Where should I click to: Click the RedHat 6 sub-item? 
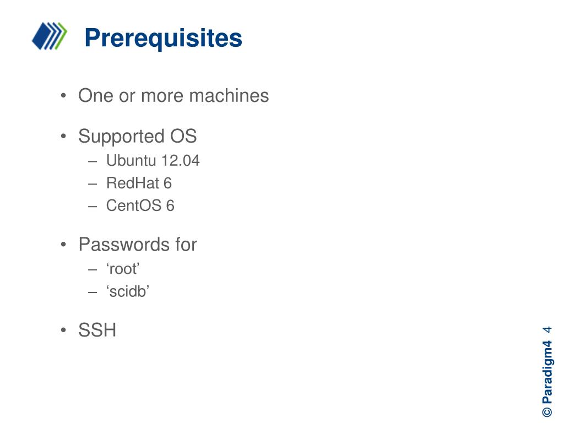(139, 183)
